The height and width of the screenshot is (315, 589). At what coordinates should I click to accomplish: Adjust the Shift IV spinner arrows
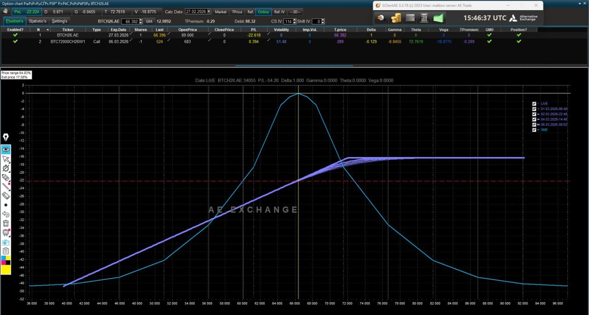click(322, 21)
